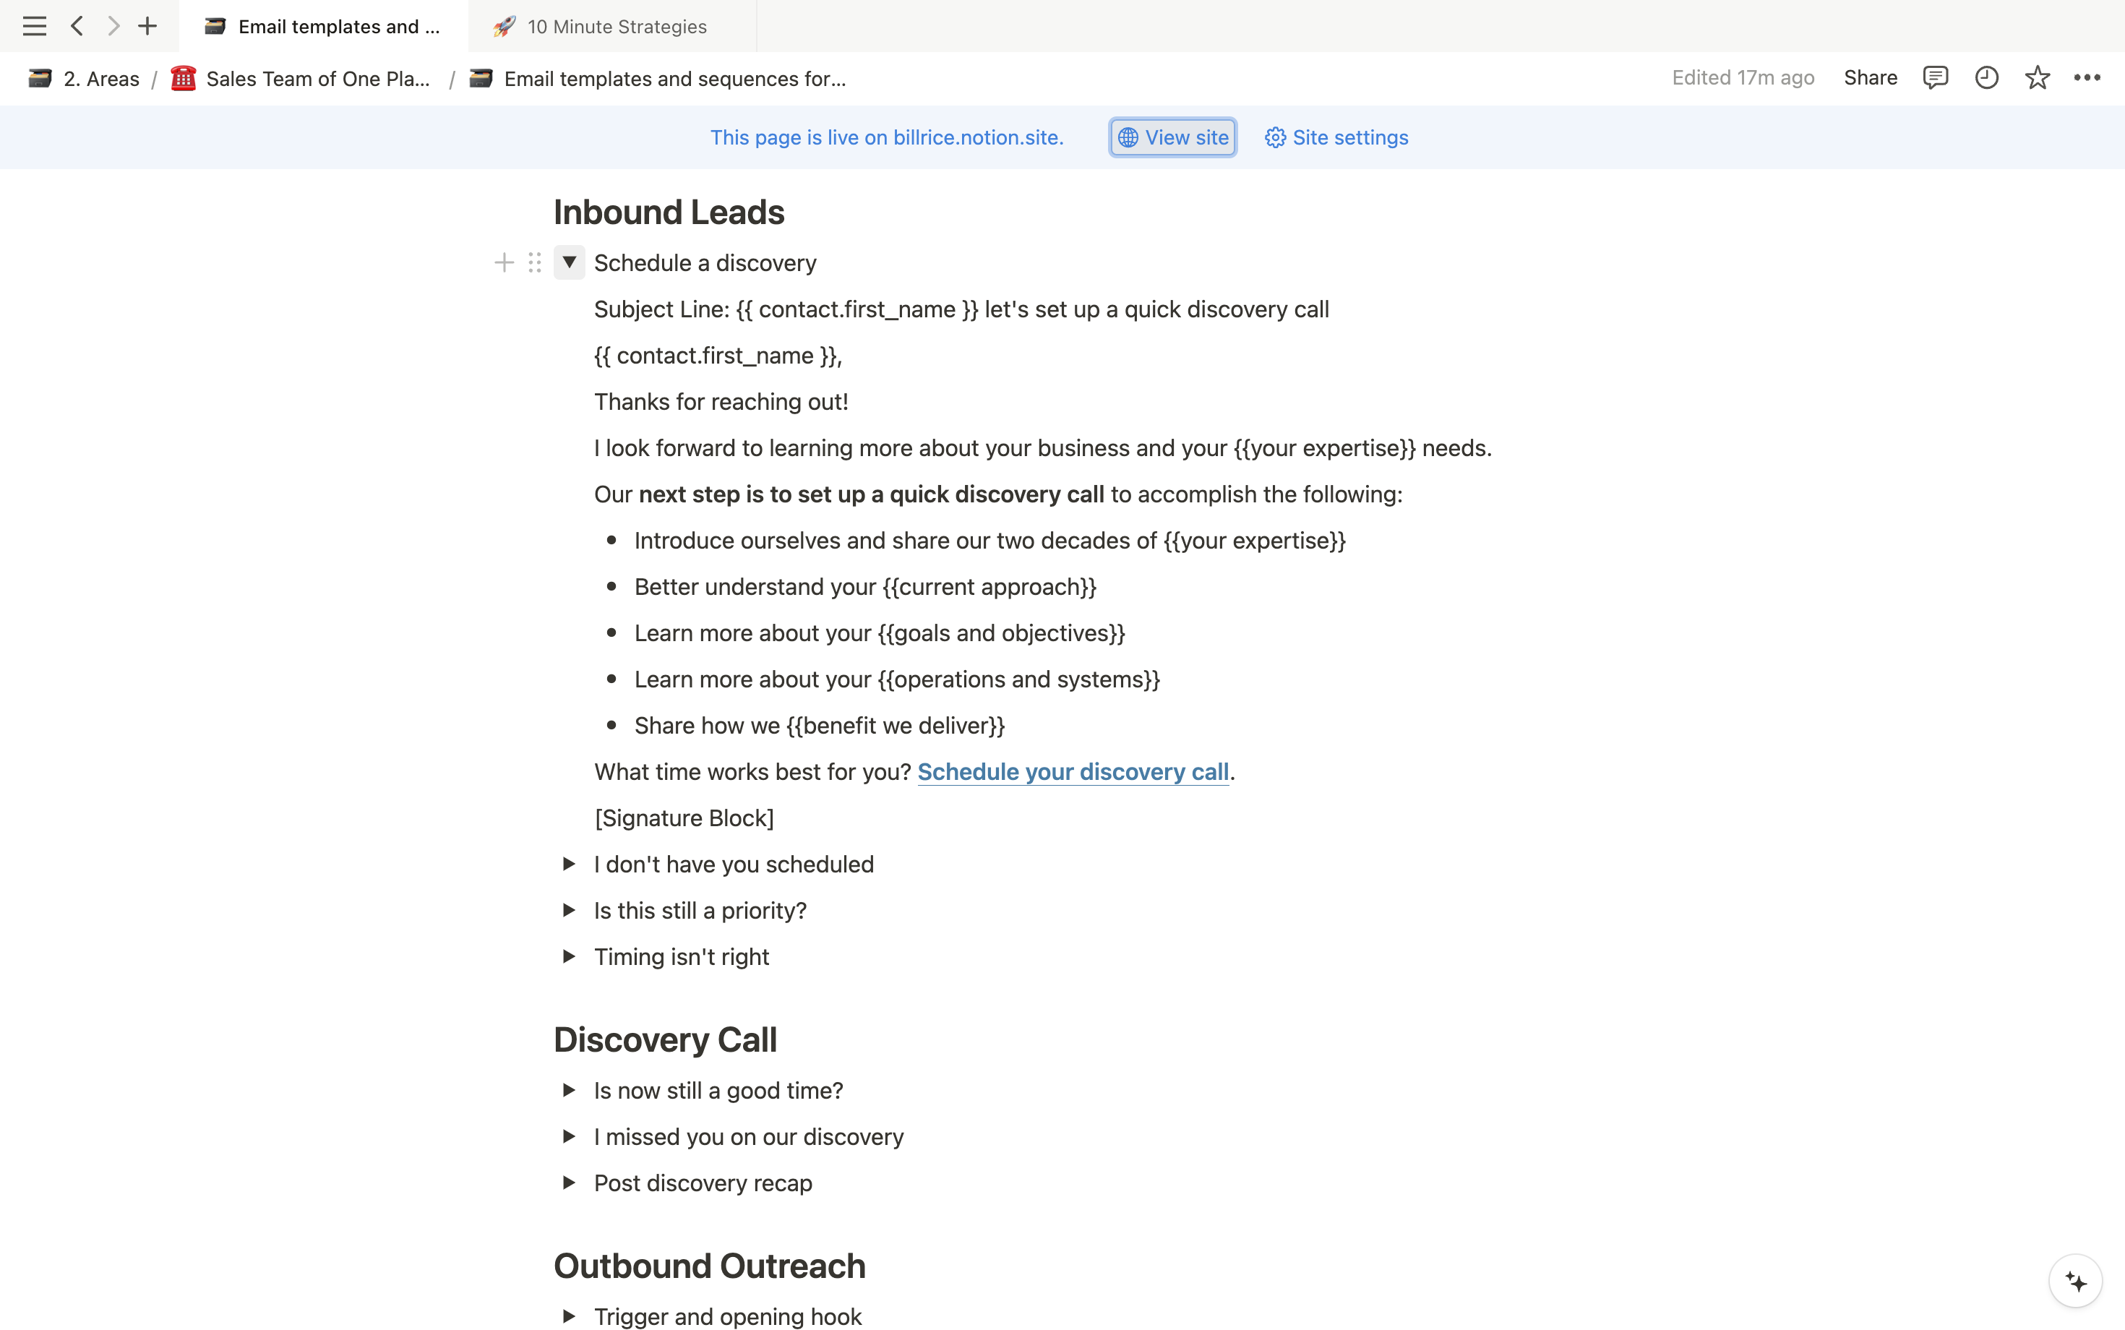Open the sidebar hamburger menu
Screen dimensions: 2125x1330
pos(34,27)
